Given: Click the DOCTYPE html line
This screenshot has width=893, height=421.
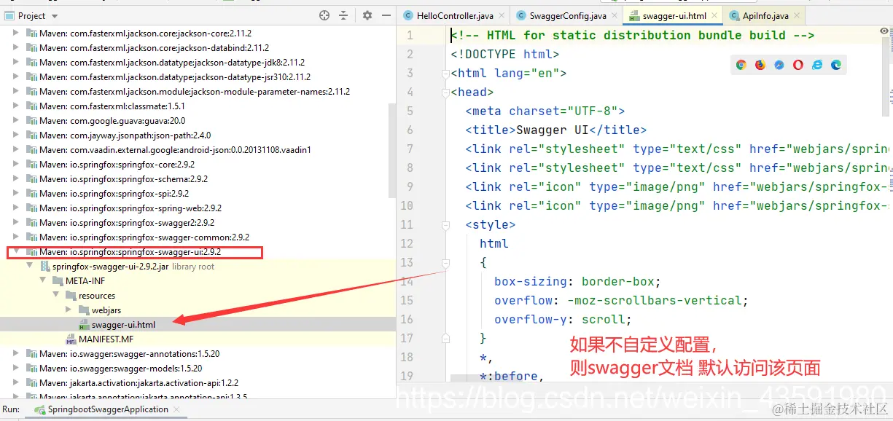Looking at the screenshot, I should tap(504, 54).
